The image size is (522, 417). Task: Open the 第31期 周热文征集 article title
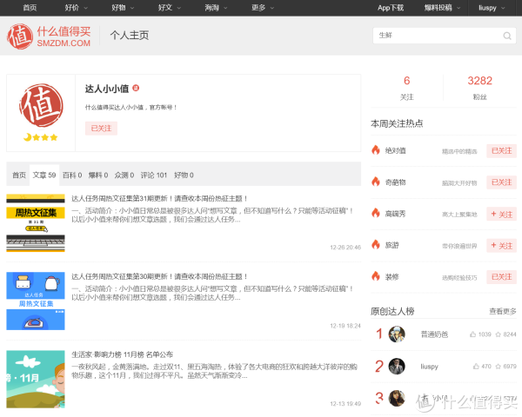tap(159, 199)
